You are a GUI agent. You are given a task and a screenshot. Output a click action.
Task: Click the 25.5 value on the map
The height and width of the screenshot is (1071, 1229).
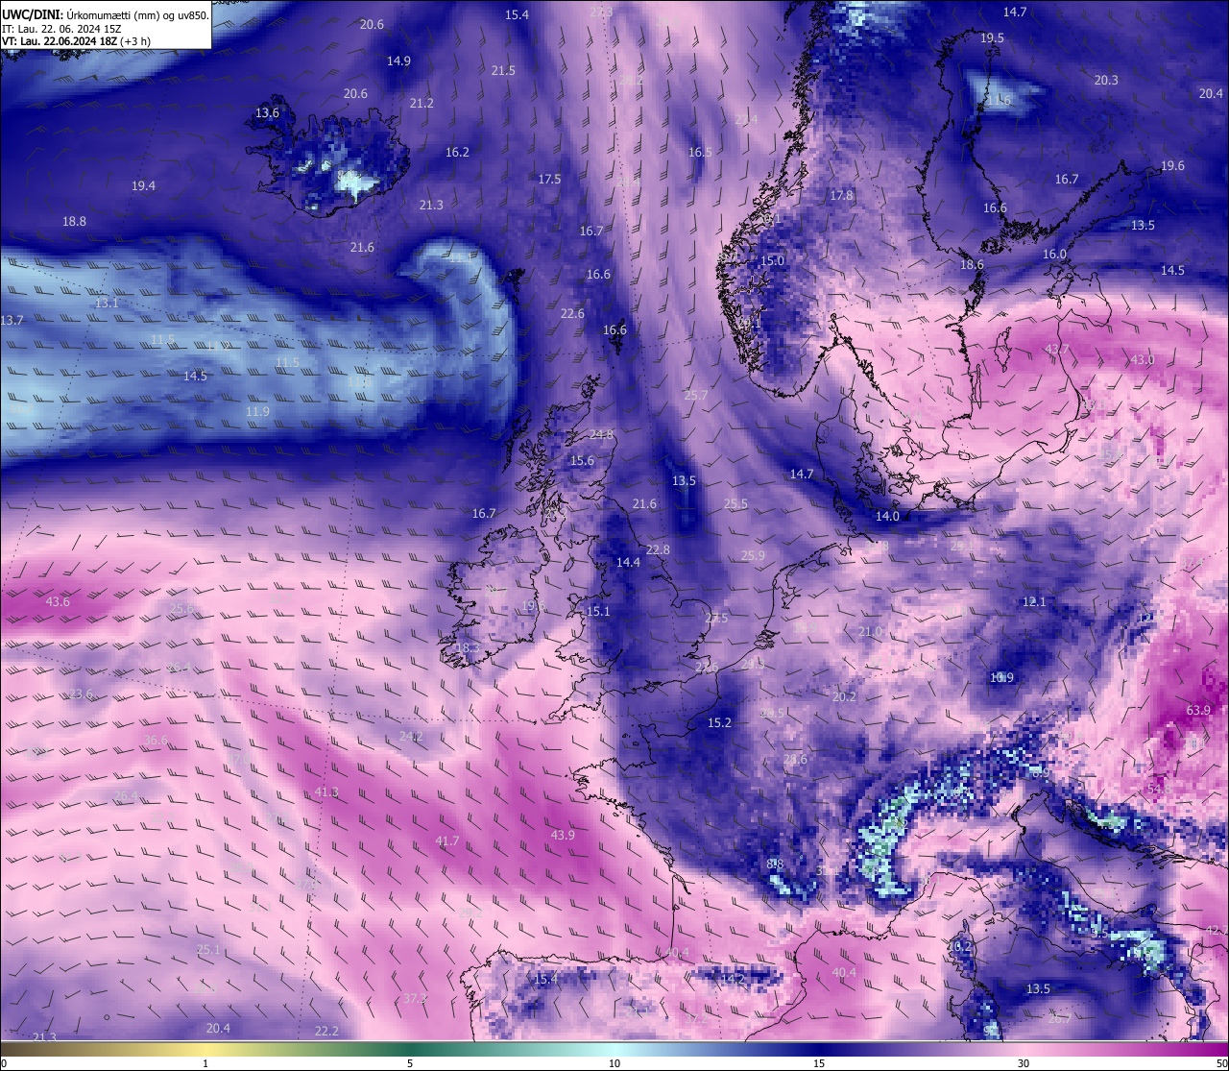pyautogui.click(x=735, y=503)
